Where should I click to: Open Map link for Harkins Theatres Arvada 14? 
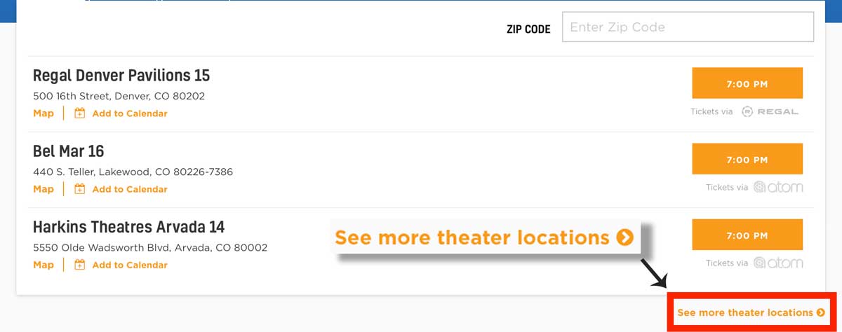[x=44, y=265]
